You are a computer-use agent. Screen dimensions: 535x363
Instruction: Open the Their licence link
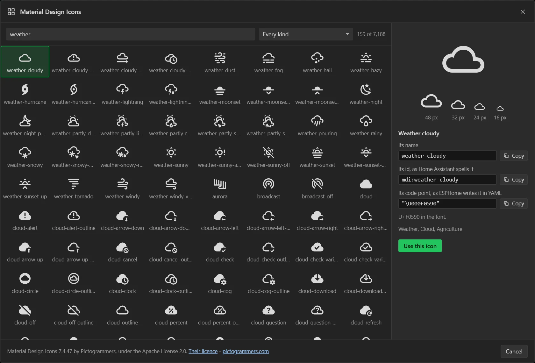(x=203, y=351)
